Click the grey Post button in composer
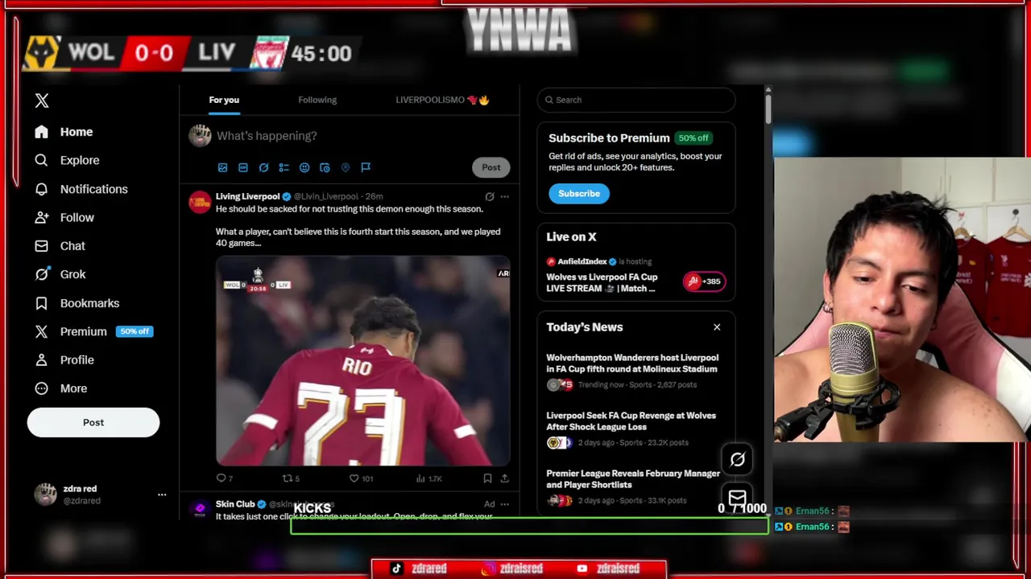The height and width of the screenshot is (579, 1031). (x=491, y=167)
